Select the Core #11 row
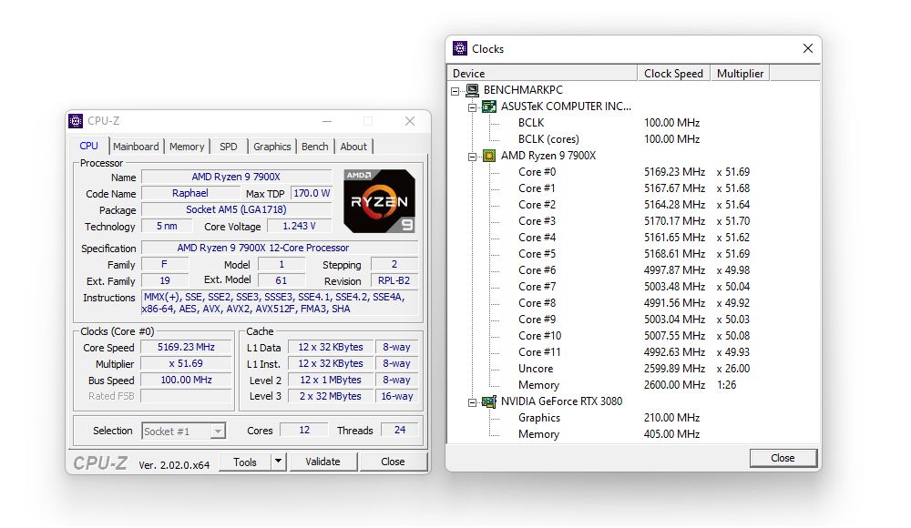The image size is (911, 528). [634, 352]
